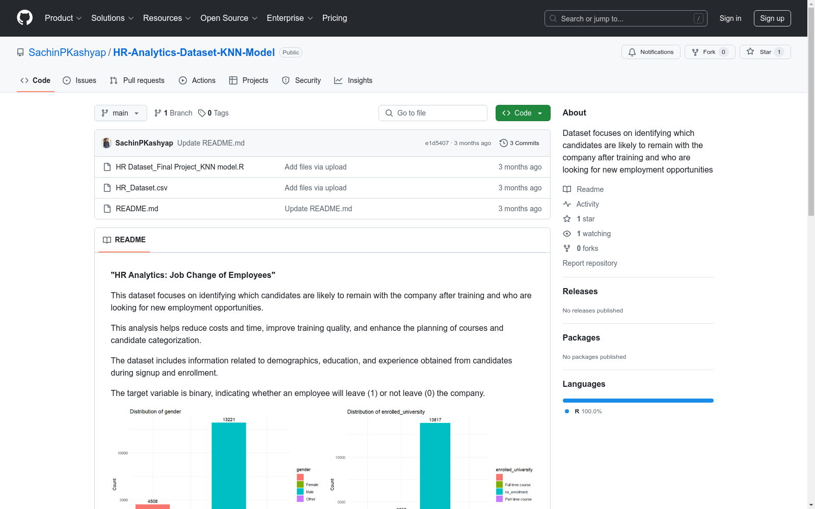Click the Sign up button
The width and height of the screenshot is (815, 509).
pyautogui.click(x=772, y=18)
